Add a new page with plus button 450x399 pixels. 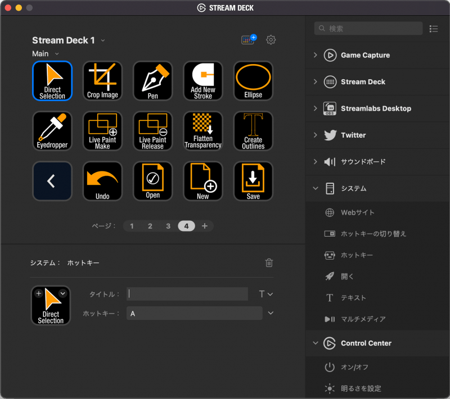click(x=205, y=226)
